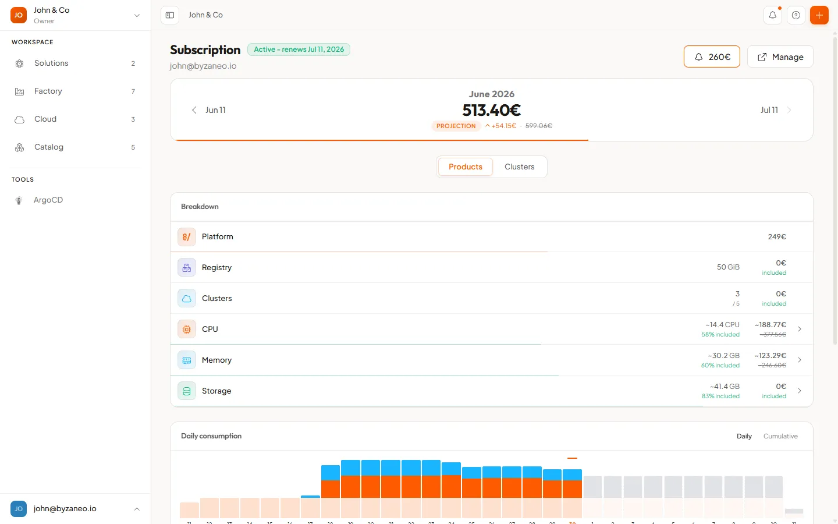Open the help question mark icon
Screen dimensions: 838x524
(x=796, y=15)
